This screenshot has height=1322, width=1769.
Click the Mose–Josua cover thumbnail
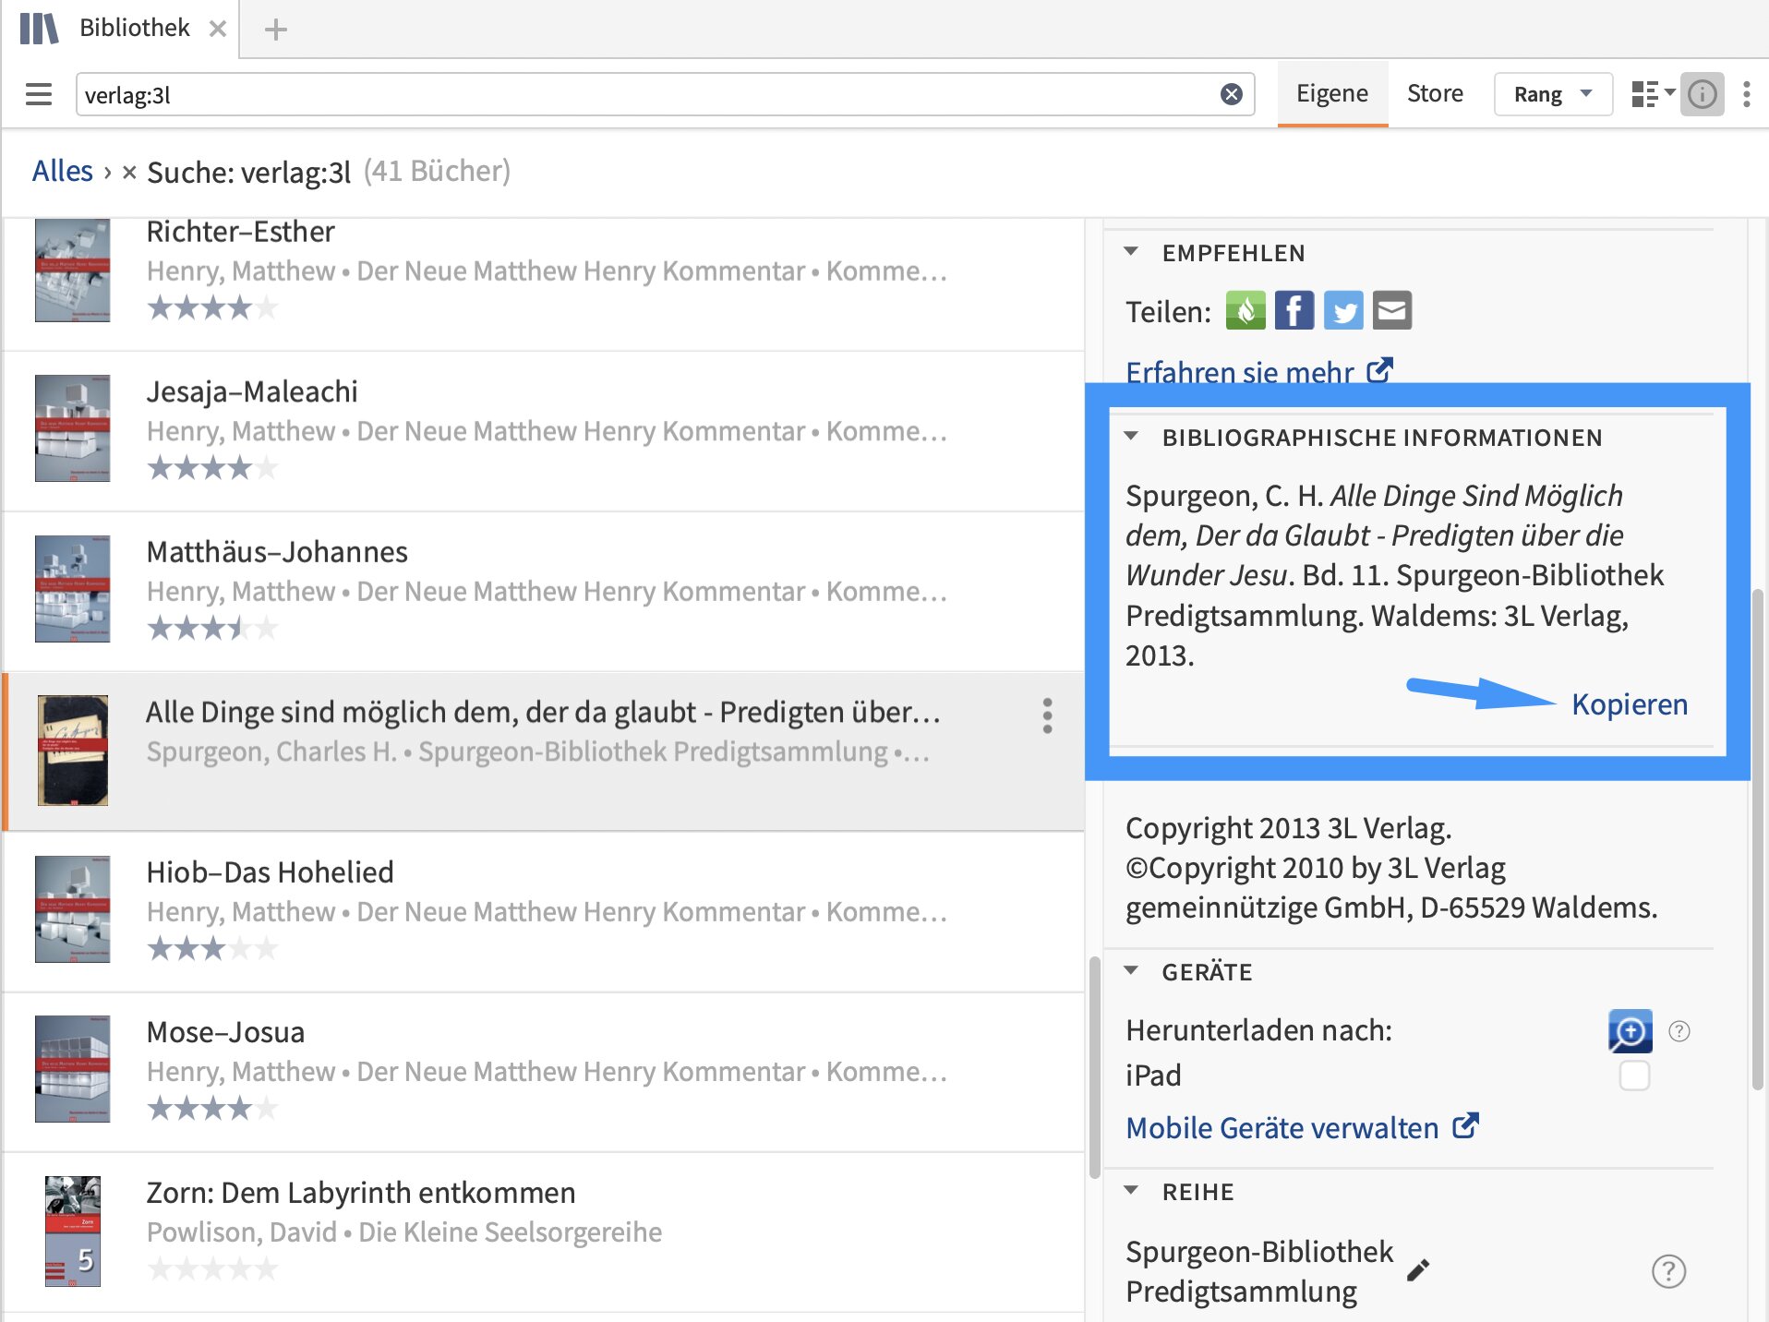tap(72, 1069)
